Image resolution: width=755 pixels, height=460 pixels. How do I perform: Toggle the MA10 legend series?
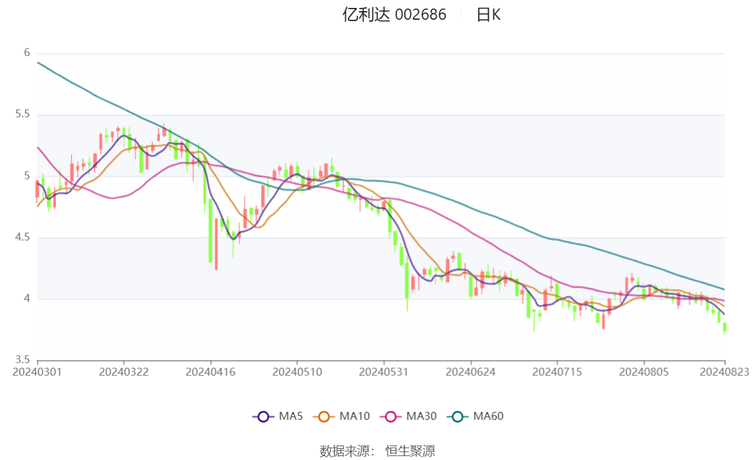coord(341,416)
